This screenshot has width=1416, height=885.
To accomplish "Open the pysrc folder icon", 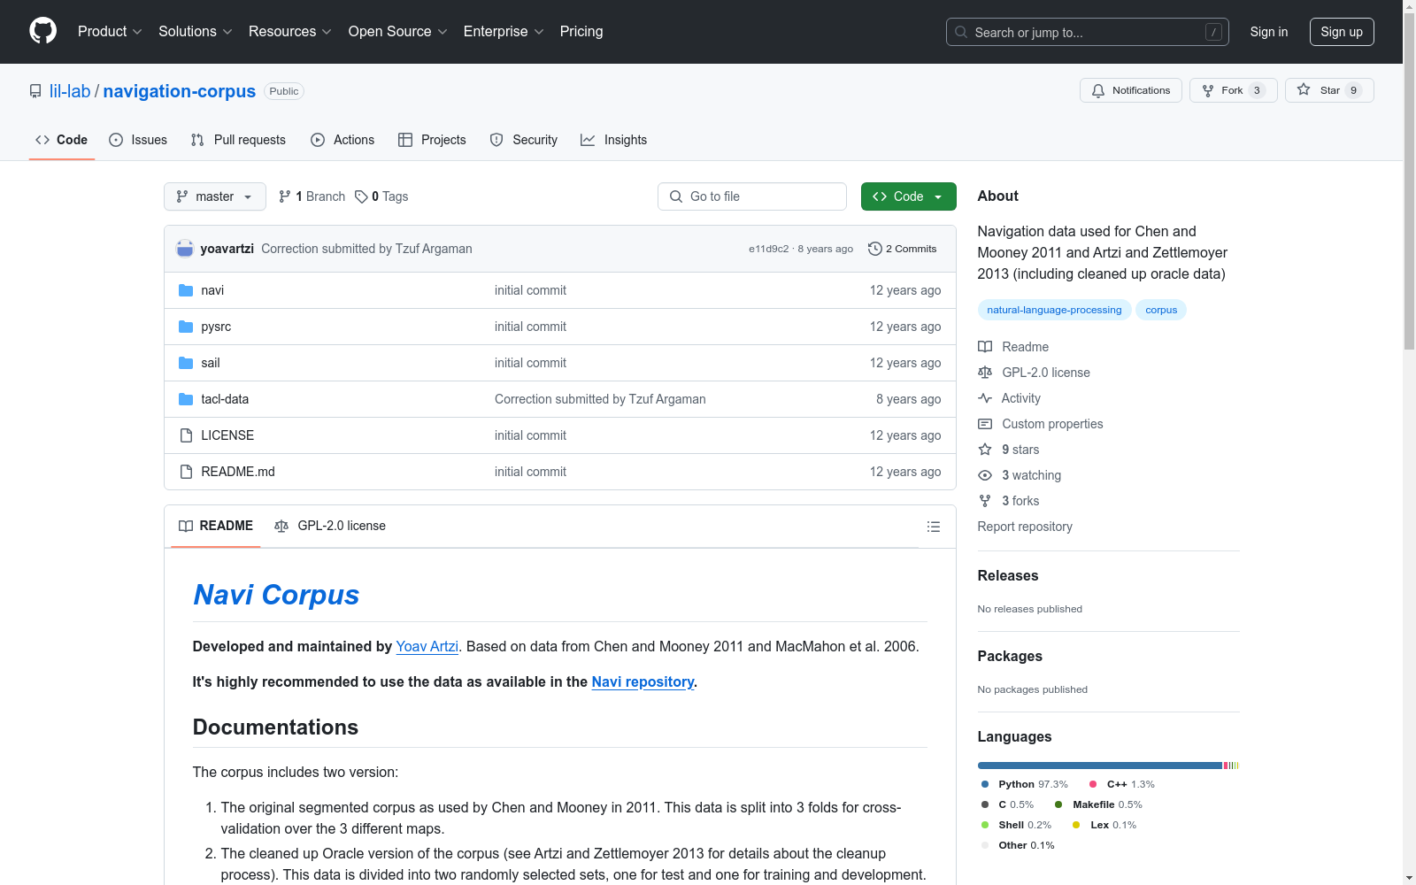I will click(x=186, y=327).
